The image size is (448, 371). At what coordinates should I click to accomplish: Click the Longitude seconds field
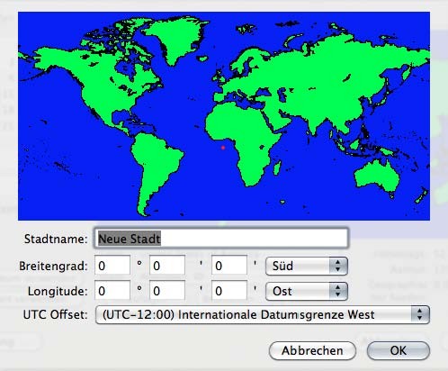(229, 290)
